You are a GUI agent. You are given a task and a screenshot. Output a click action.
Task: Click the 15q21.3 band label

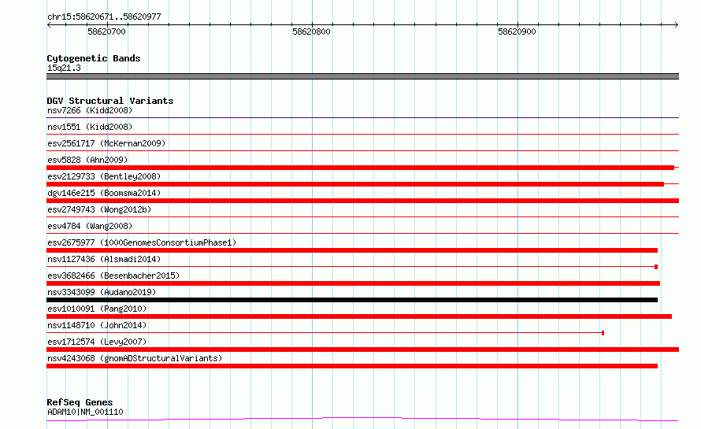(x=64, y=68)
